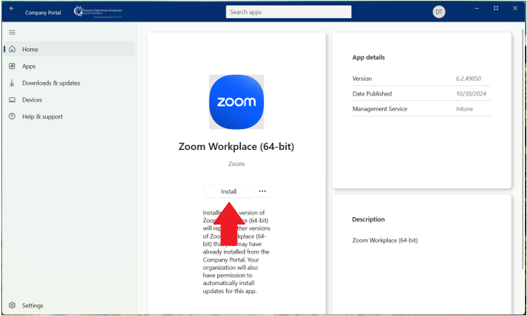
Task: Click the Date Published label
Action: pyautogui.click(x=372, y=94)
